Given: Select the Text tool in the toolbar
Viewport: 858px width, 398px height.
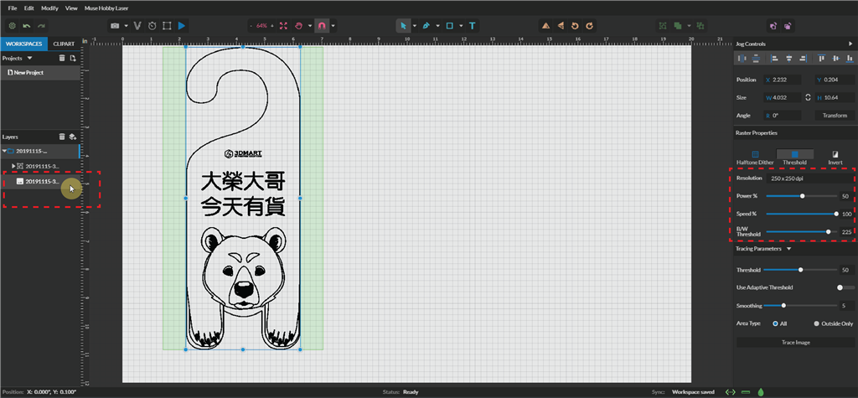Looking at the screenshot, I should pyautogui.click(x=473, y=26).
